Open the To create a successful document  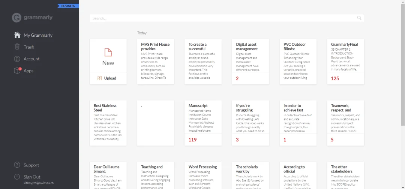click(x=203, y=62)
